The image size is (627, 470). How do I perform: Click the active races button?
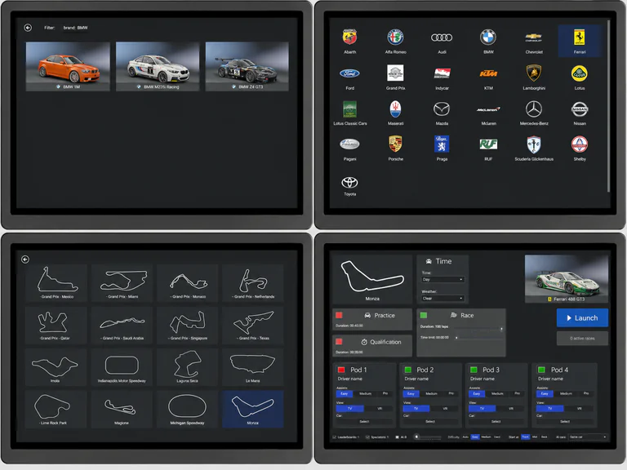[x=582, y=338]
